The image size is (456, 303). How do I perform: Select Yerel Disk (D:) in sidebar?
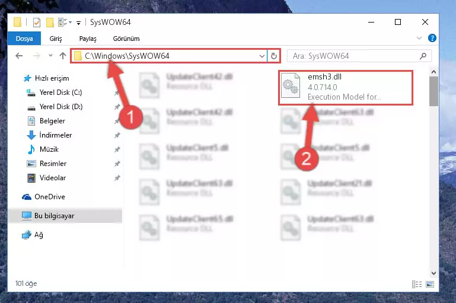tap(55, 107)
